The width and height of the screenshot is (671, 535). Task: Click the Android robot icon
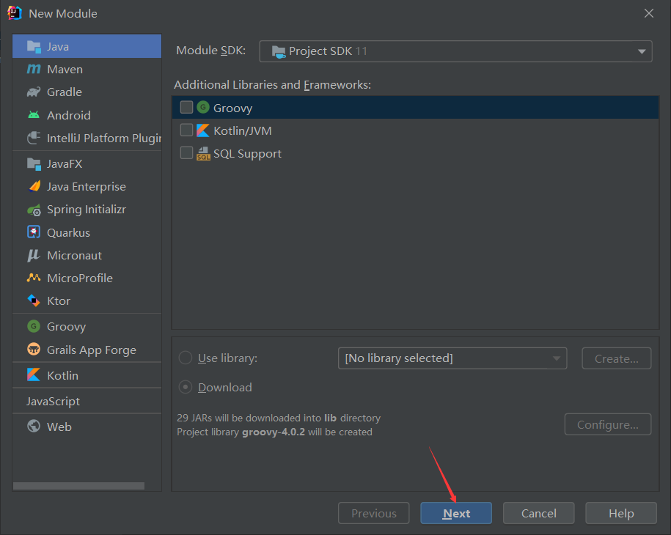coord(34,115)
